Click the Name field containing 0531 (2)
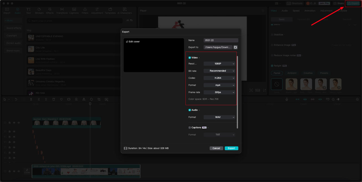Viewport: 362px width, 182px height. coord(221,40)
